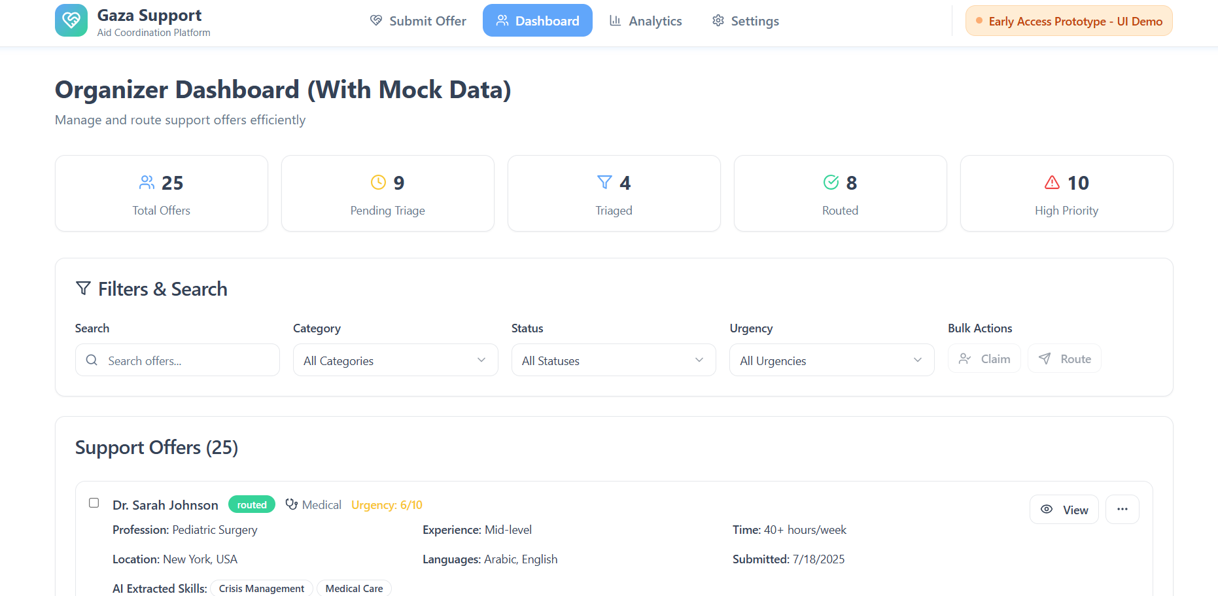Image resolution: width=1218 pixels, height=596 pixels.
Task: Click the warning triangle on High Priority card
Action: point(1053,183)
